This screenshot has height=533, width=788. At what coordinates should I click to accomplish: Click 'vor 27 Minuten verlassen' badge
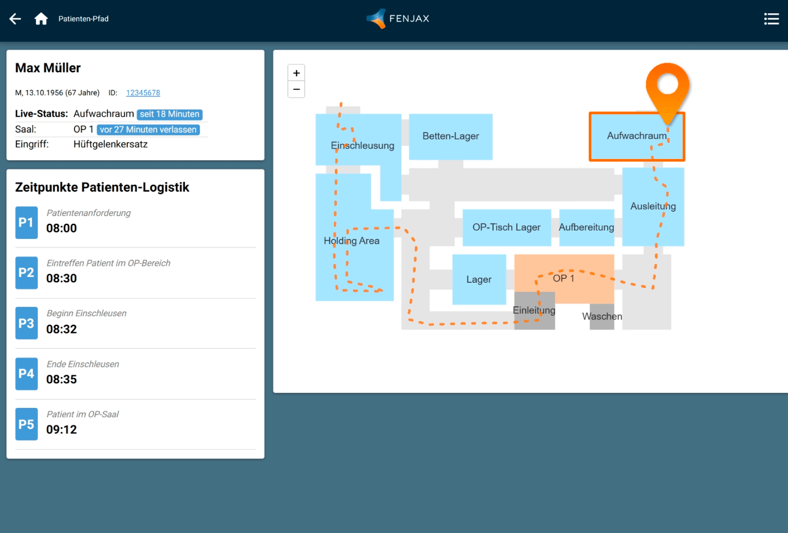pos(148,130)
